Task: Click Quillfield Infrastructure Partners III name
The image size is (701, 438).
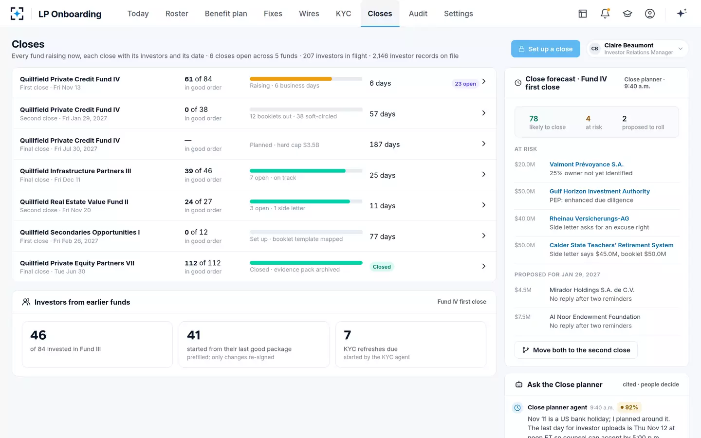Action: [x=75, y=171]
